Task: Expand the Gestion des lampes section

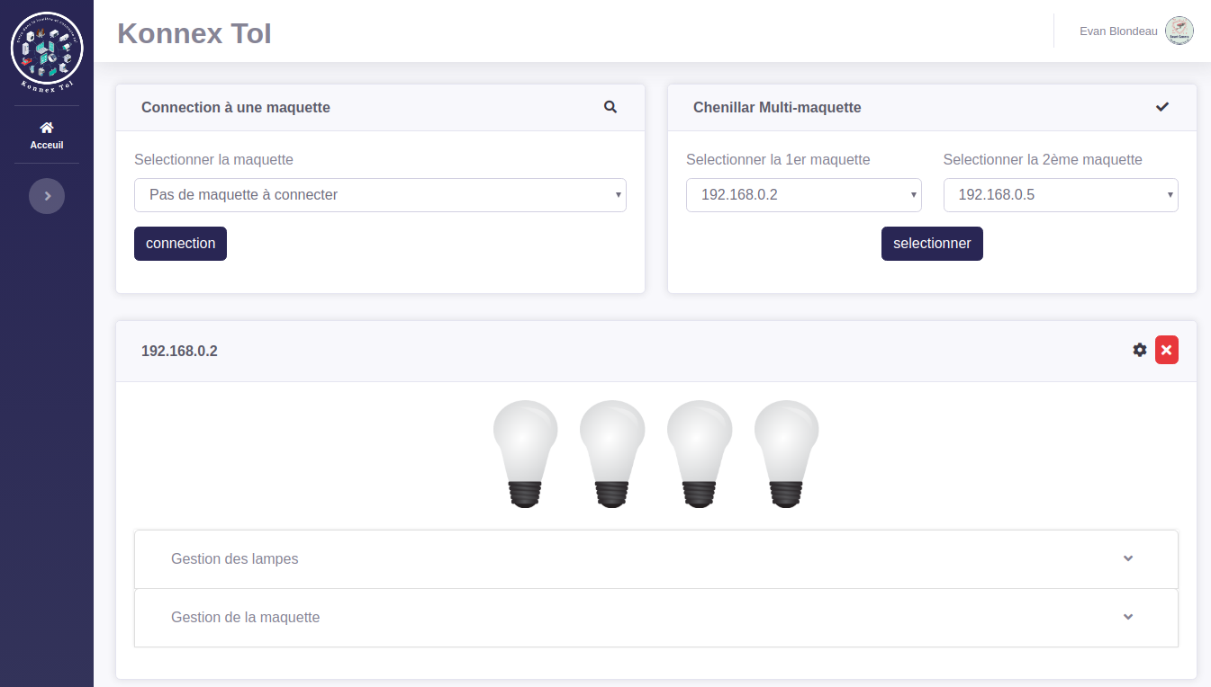Action: click(x=655, y=559)
